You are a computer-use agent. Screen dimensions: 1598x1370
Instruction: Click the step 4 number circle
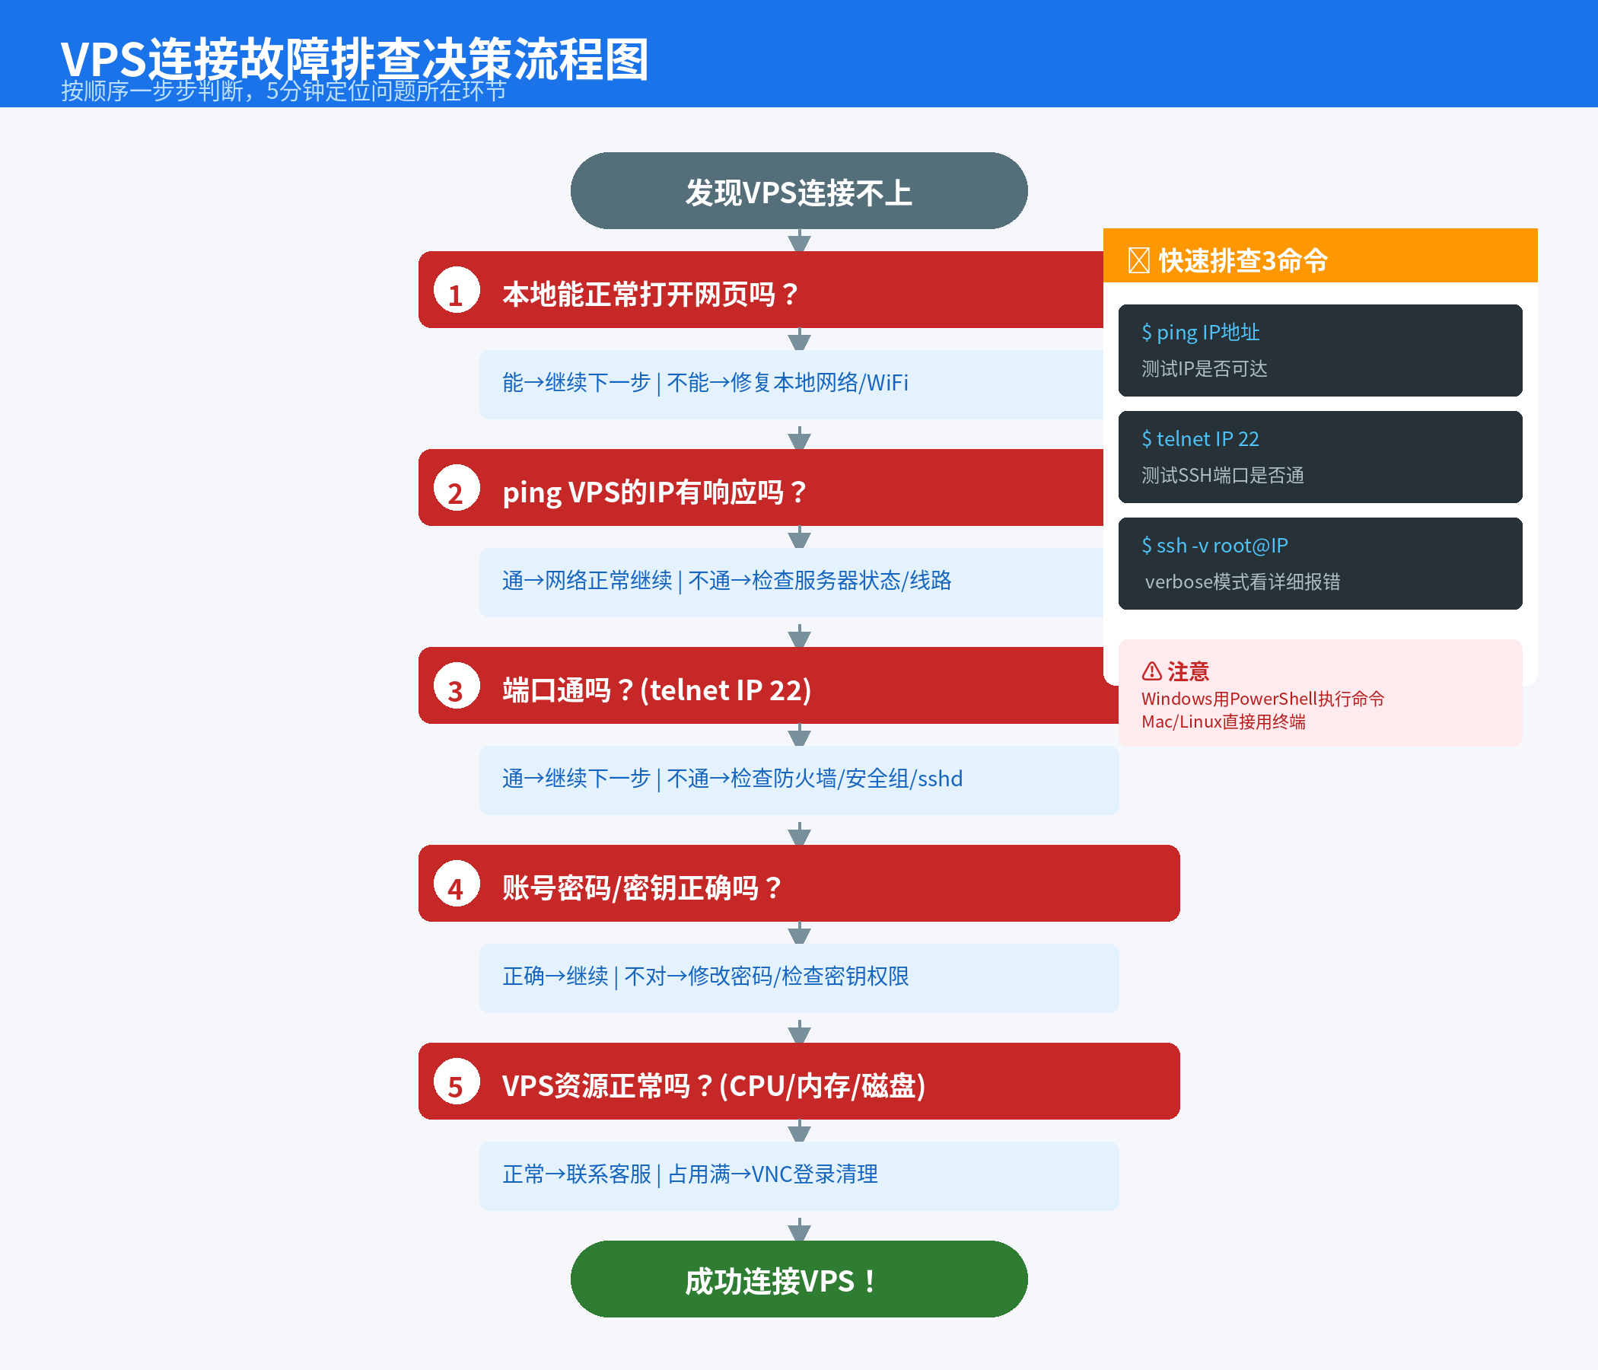pos(457,884)
